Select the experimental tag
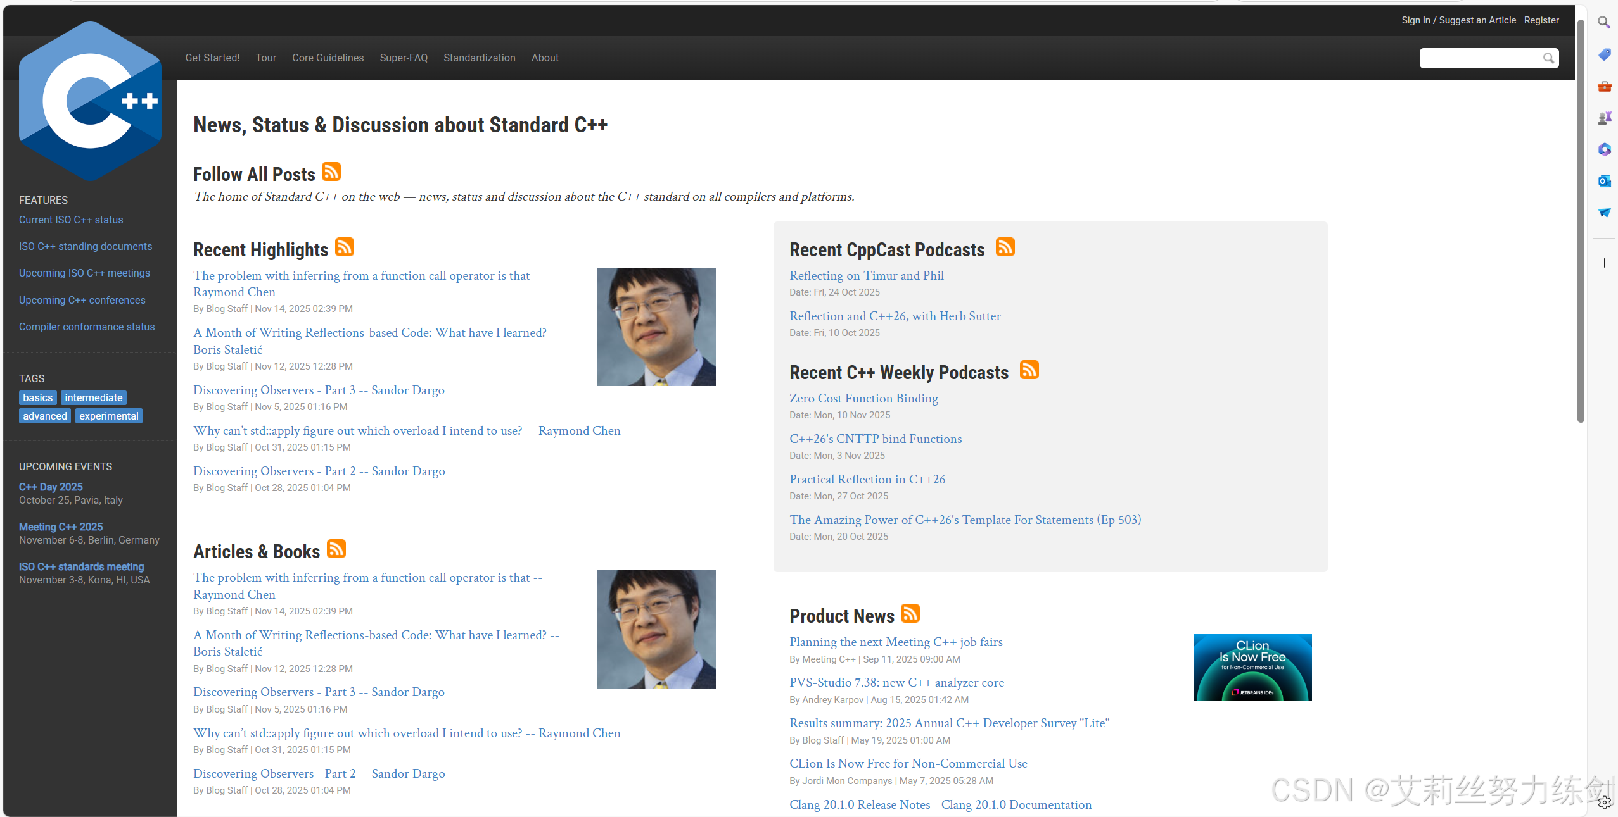Screen dimensions: 1618x817 pos(109,416)
